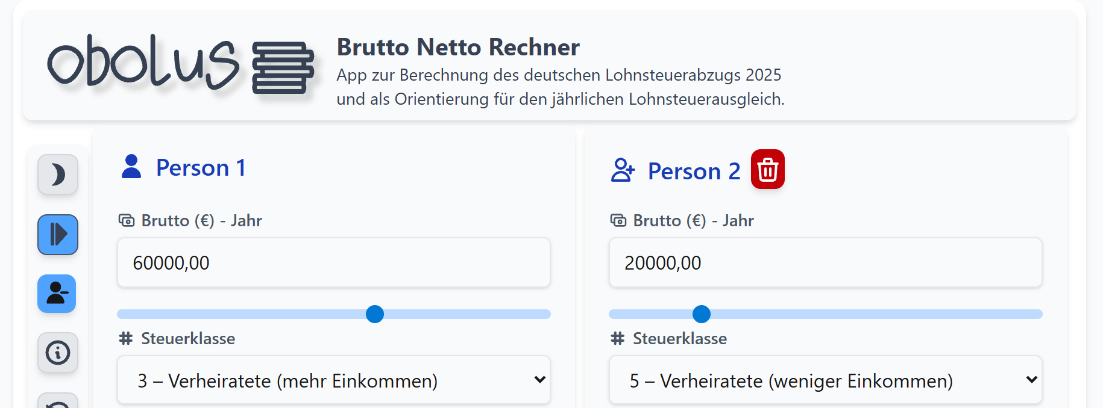Focus Person 2 Brutto input with 20000,00
Image resolution: width=1103 pixels, height=408 pixels.
pos(825,263)
